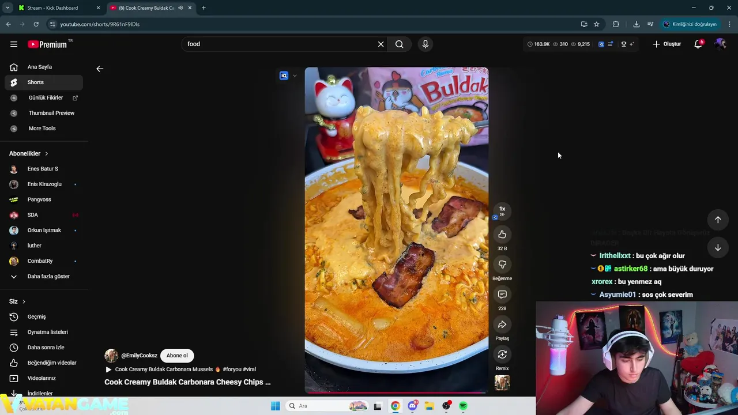
Task: Open OBS Studio from the taskbar
Action: coord(446,406)
